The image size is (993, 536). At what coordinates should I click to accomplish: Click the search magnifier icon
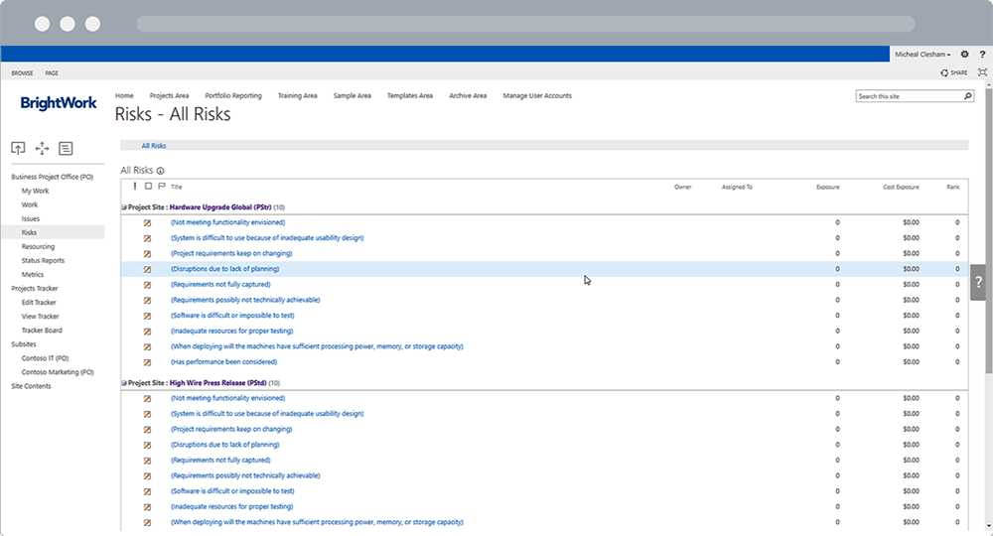point(967,96)
